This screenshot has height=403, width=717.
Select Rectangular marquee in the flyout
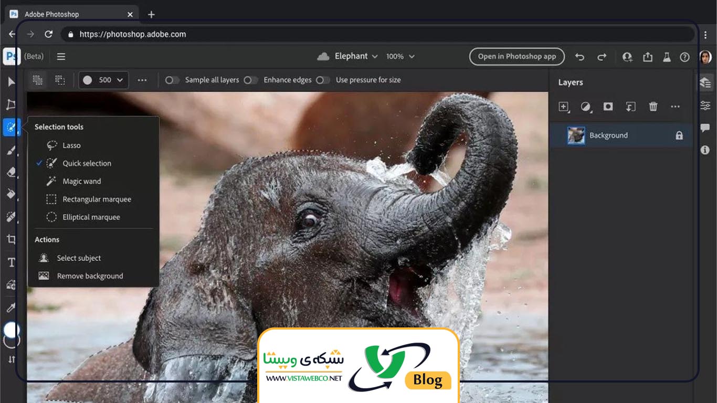97,199
